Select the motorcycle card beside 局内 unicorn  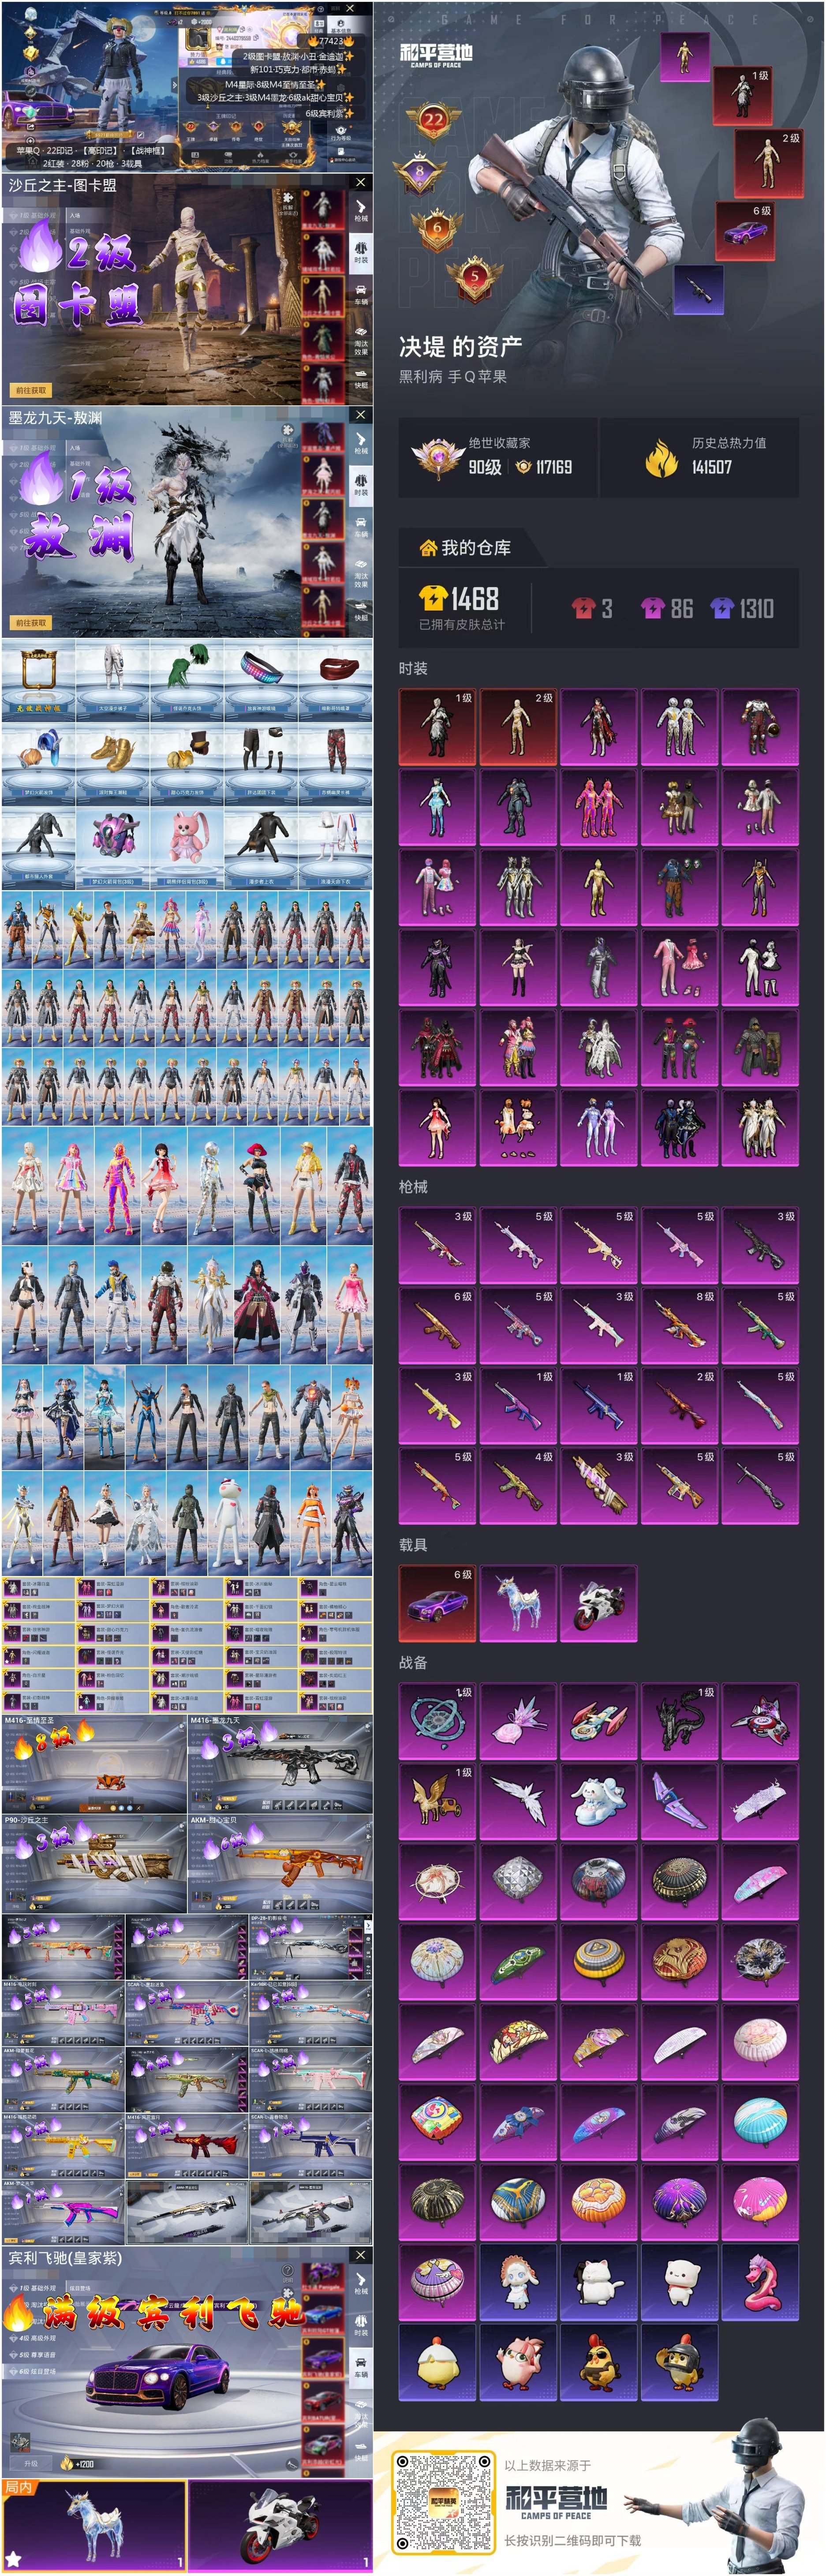tap(280, 2526)
